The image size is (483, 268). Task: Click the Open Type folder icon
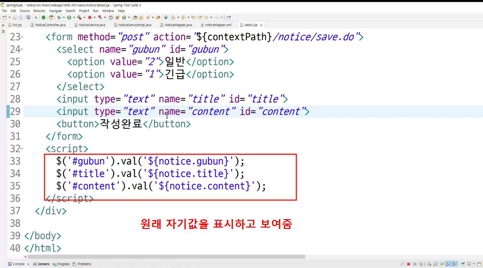tap(135, 17)
